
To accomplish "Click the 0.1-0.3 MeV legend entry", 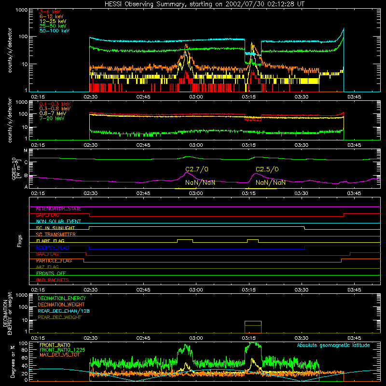I will click(55, 104).
